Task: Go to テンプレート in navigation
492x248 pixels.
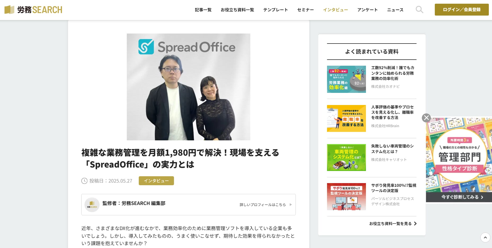Action: (x=275, y=10)
